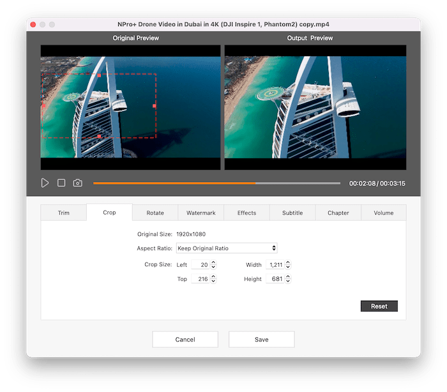The width and height of the screenshot is (447, 392).
Task: Go to the Volume tab
Action: click(384, 213)
